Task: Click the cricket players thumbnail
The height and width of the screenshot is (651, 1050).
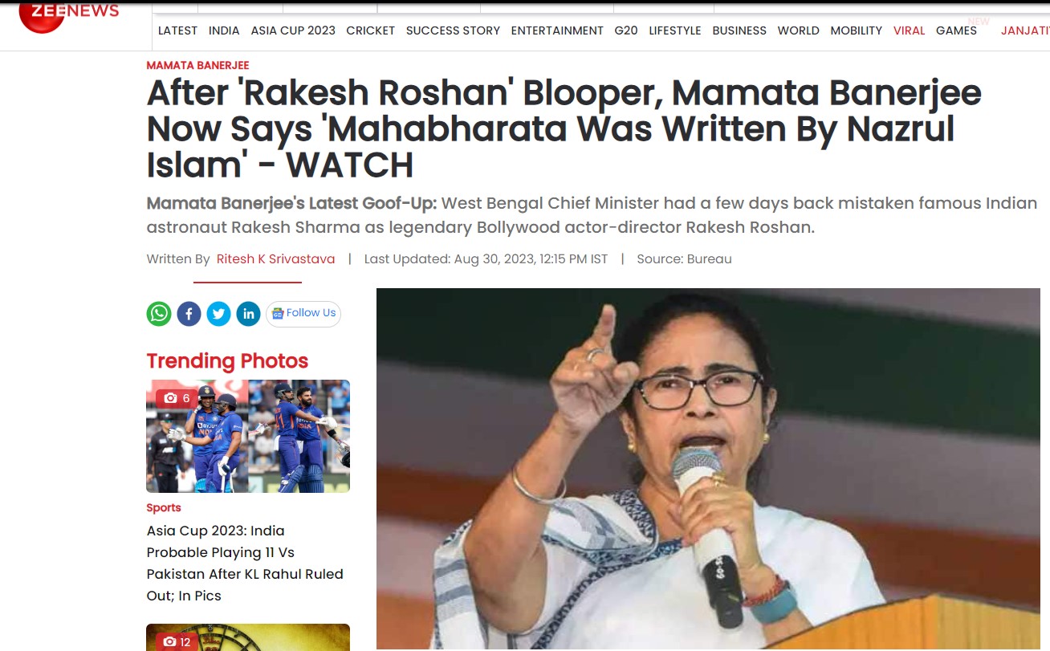Action: [x=248, y=436]
